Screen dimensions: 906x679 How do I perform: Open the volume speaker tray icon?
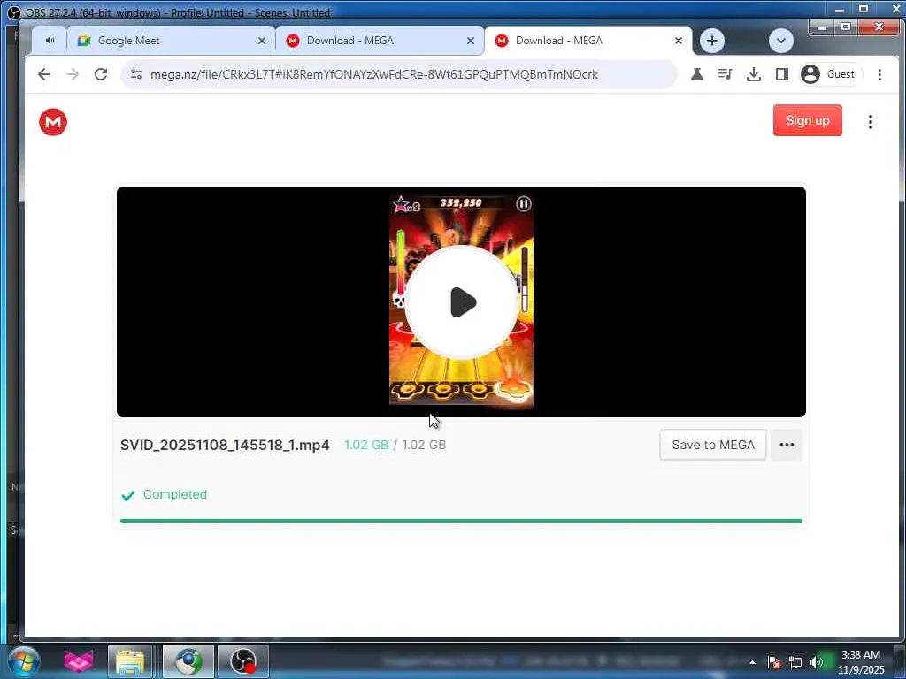click(816, 662)
